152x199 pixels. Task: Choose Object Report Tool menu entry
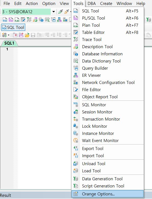(x=108, y=97)
